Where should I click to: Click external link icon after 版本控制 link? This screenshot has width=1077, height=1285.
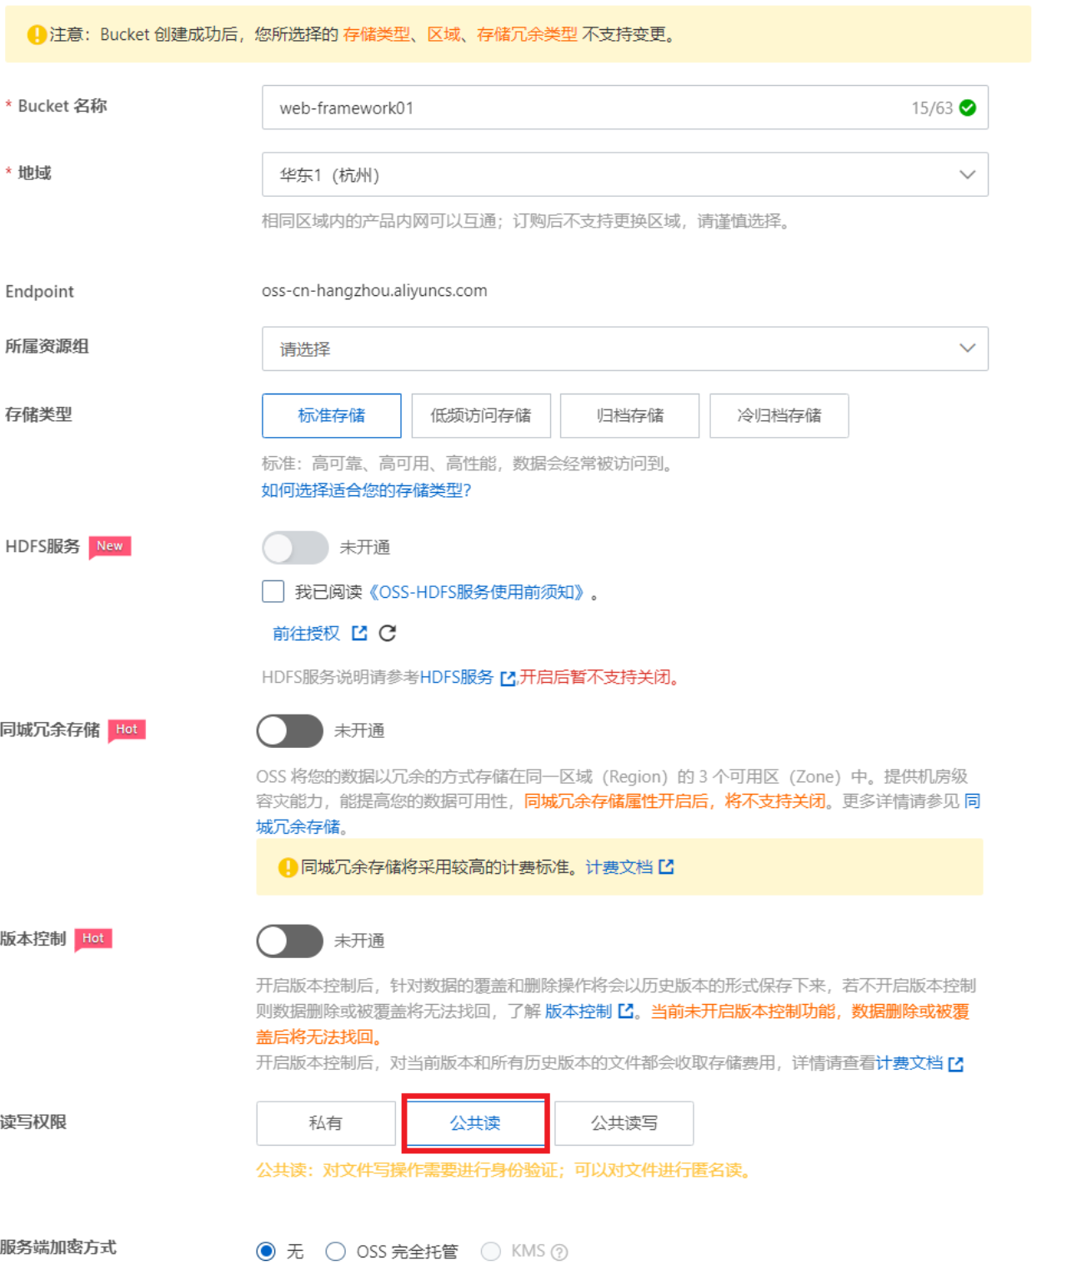[625, 1011]
